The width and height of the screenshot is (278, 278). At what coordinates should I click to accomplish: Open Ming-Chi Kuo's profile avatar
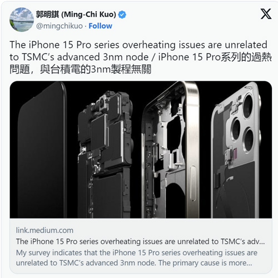point(22,19)
